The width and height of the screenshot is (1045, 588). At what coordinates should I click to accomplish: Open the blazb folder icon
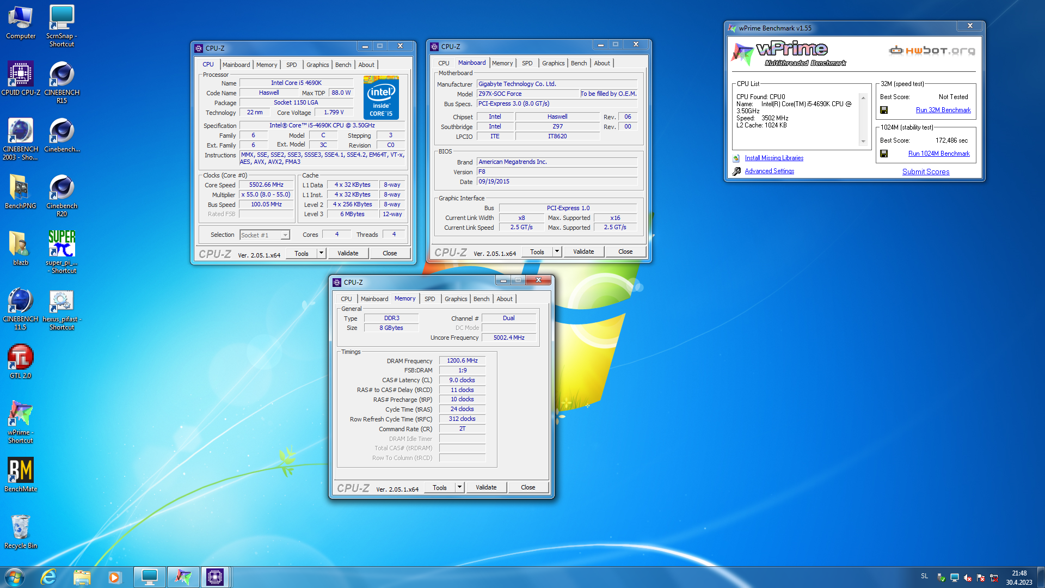[x=21, y=248]
